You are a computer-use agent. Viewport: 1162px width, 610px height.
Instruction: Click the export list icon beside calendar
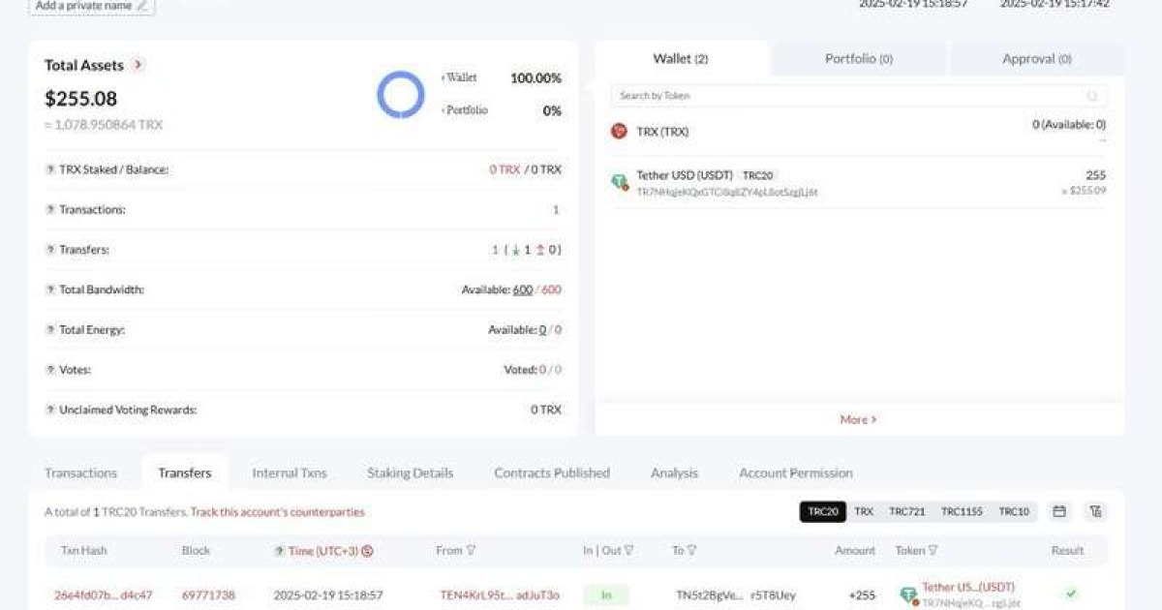point(1095,511)
